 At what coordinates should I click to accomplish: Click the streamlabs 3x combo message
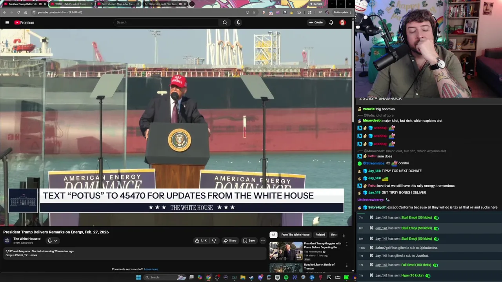coord(383,163)
